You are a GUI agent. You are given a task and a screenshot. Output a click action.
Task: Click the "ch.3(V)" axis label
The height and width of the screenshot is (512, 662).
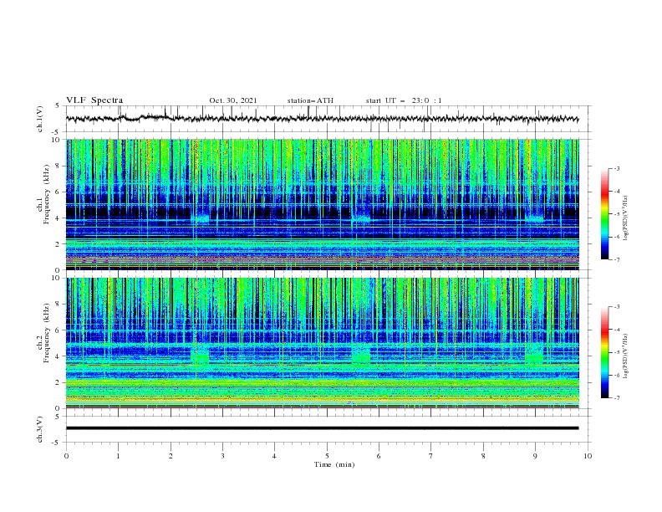tap(40, 429)
